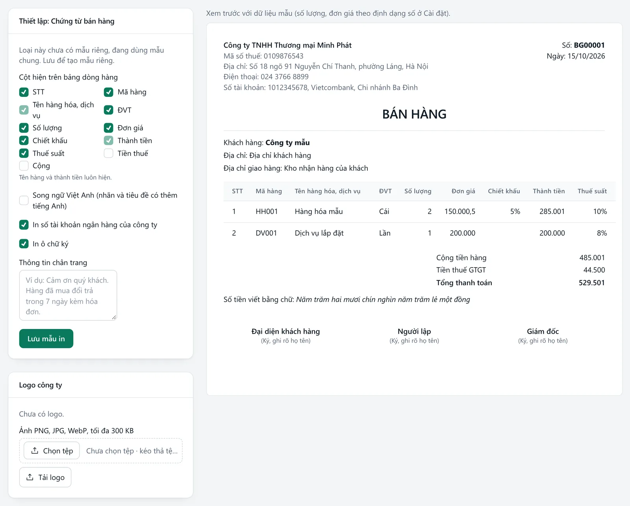Click the Thành tiền column checkbox
Image resolution: width=630 pixels, height=506 pixels.
[109, 140]
